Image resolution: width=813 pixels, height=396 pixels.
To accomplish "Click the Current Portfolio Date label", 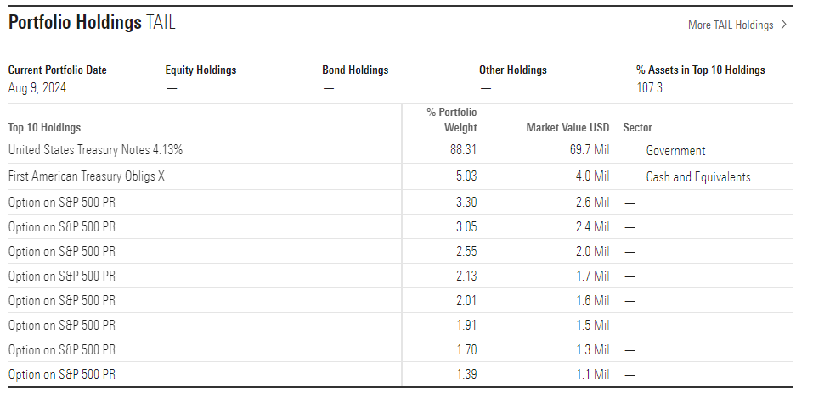I will point(58,70).
